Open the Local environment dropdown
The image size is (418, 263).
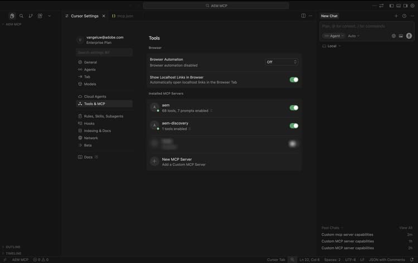pos(332,46)
